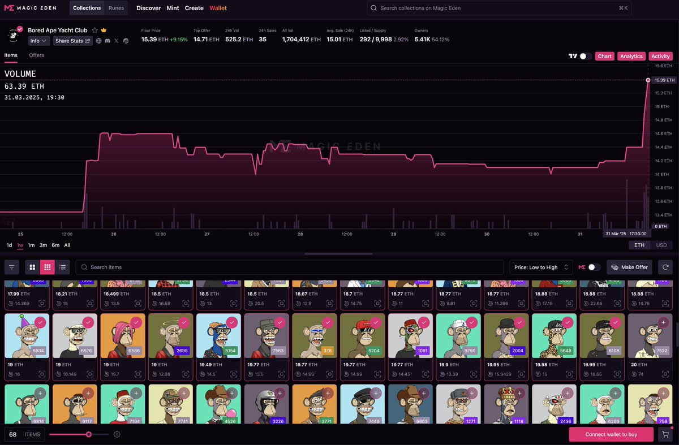Open the collection Discord icon
Screen dimensions: 679x445
coord(108,41)
